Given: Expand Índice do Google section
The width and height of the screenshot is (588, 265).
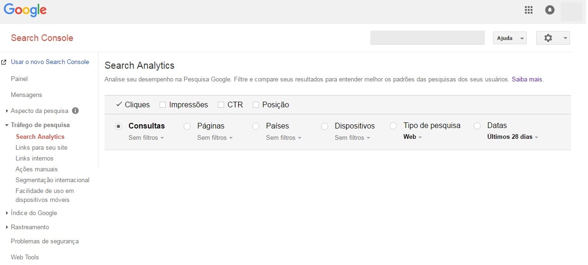Looking at the screenshot, I should tap(7, 213).
